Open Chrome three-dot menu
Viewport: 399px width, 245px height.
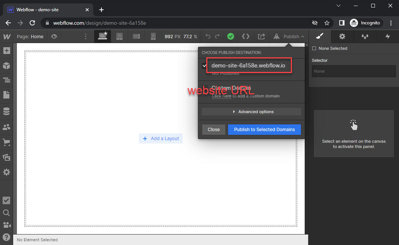tap(391, 23)
